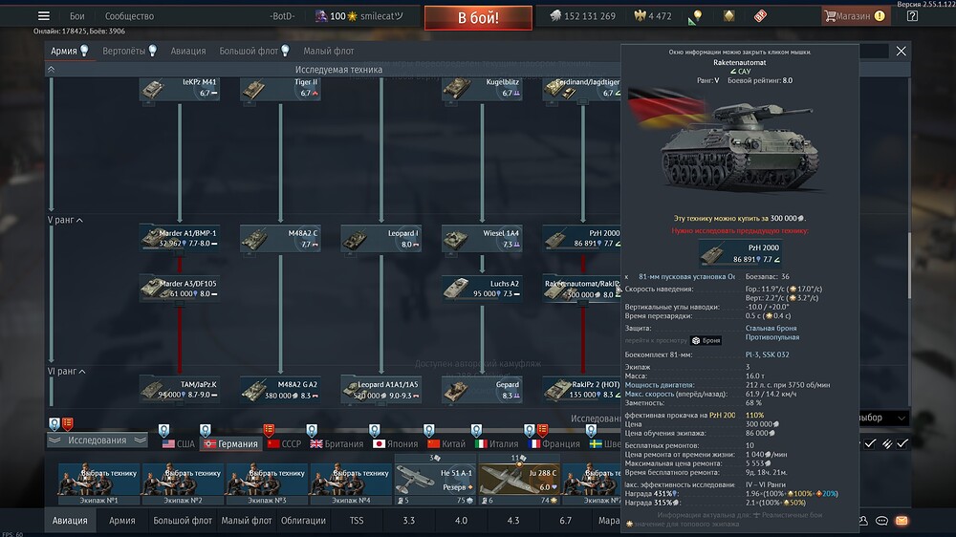Screen dimensions: 956x537
Task: Select Leopard I vehicle card
Action: 381,239
